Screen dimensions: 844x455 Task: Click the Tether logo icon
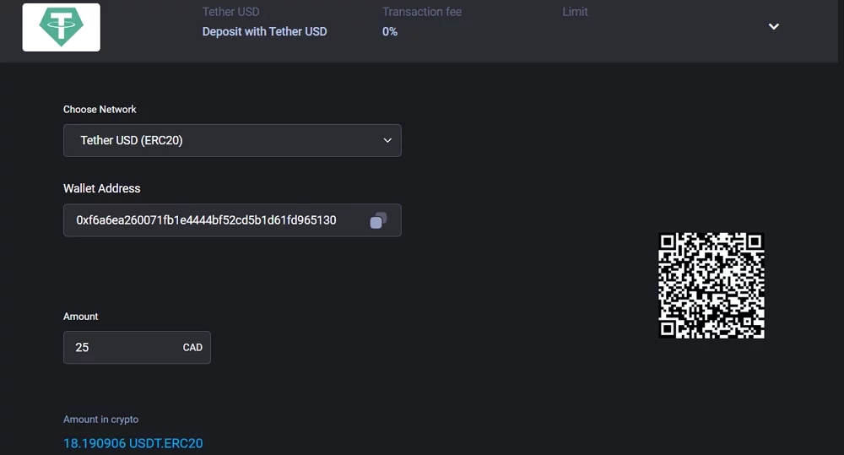click(61, 27)
